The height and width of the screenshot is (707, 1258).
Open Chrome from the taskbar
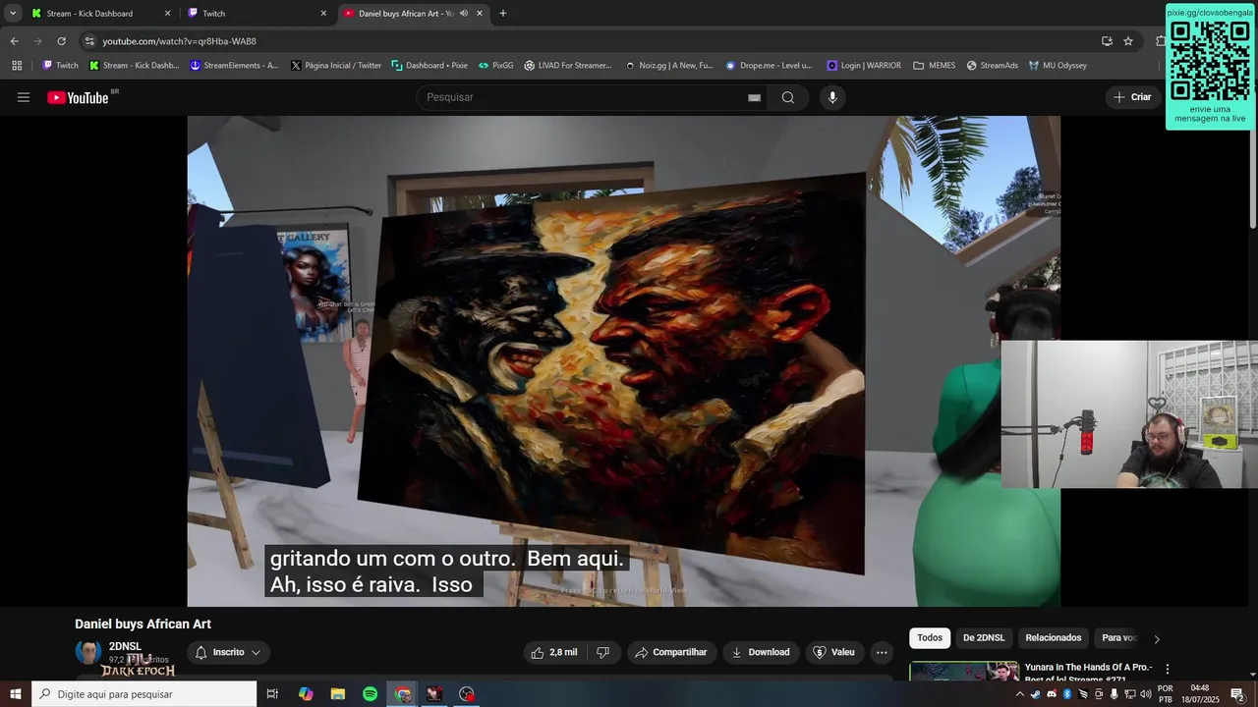[x=402, y=694]
